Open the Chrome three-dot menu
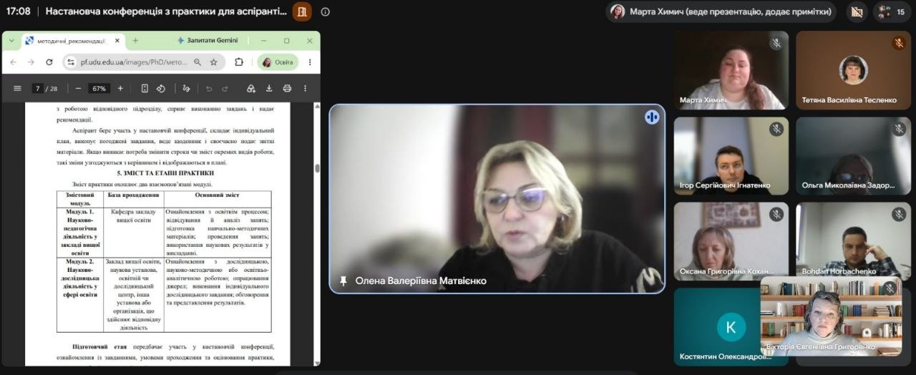 pyautogui.click(x=309, y=62)
